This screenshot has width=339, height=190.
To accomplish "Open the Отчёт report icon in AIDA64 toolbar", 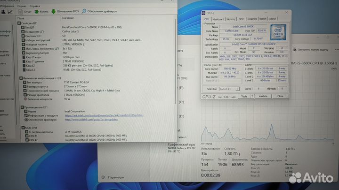I will (x=21, y=12).
